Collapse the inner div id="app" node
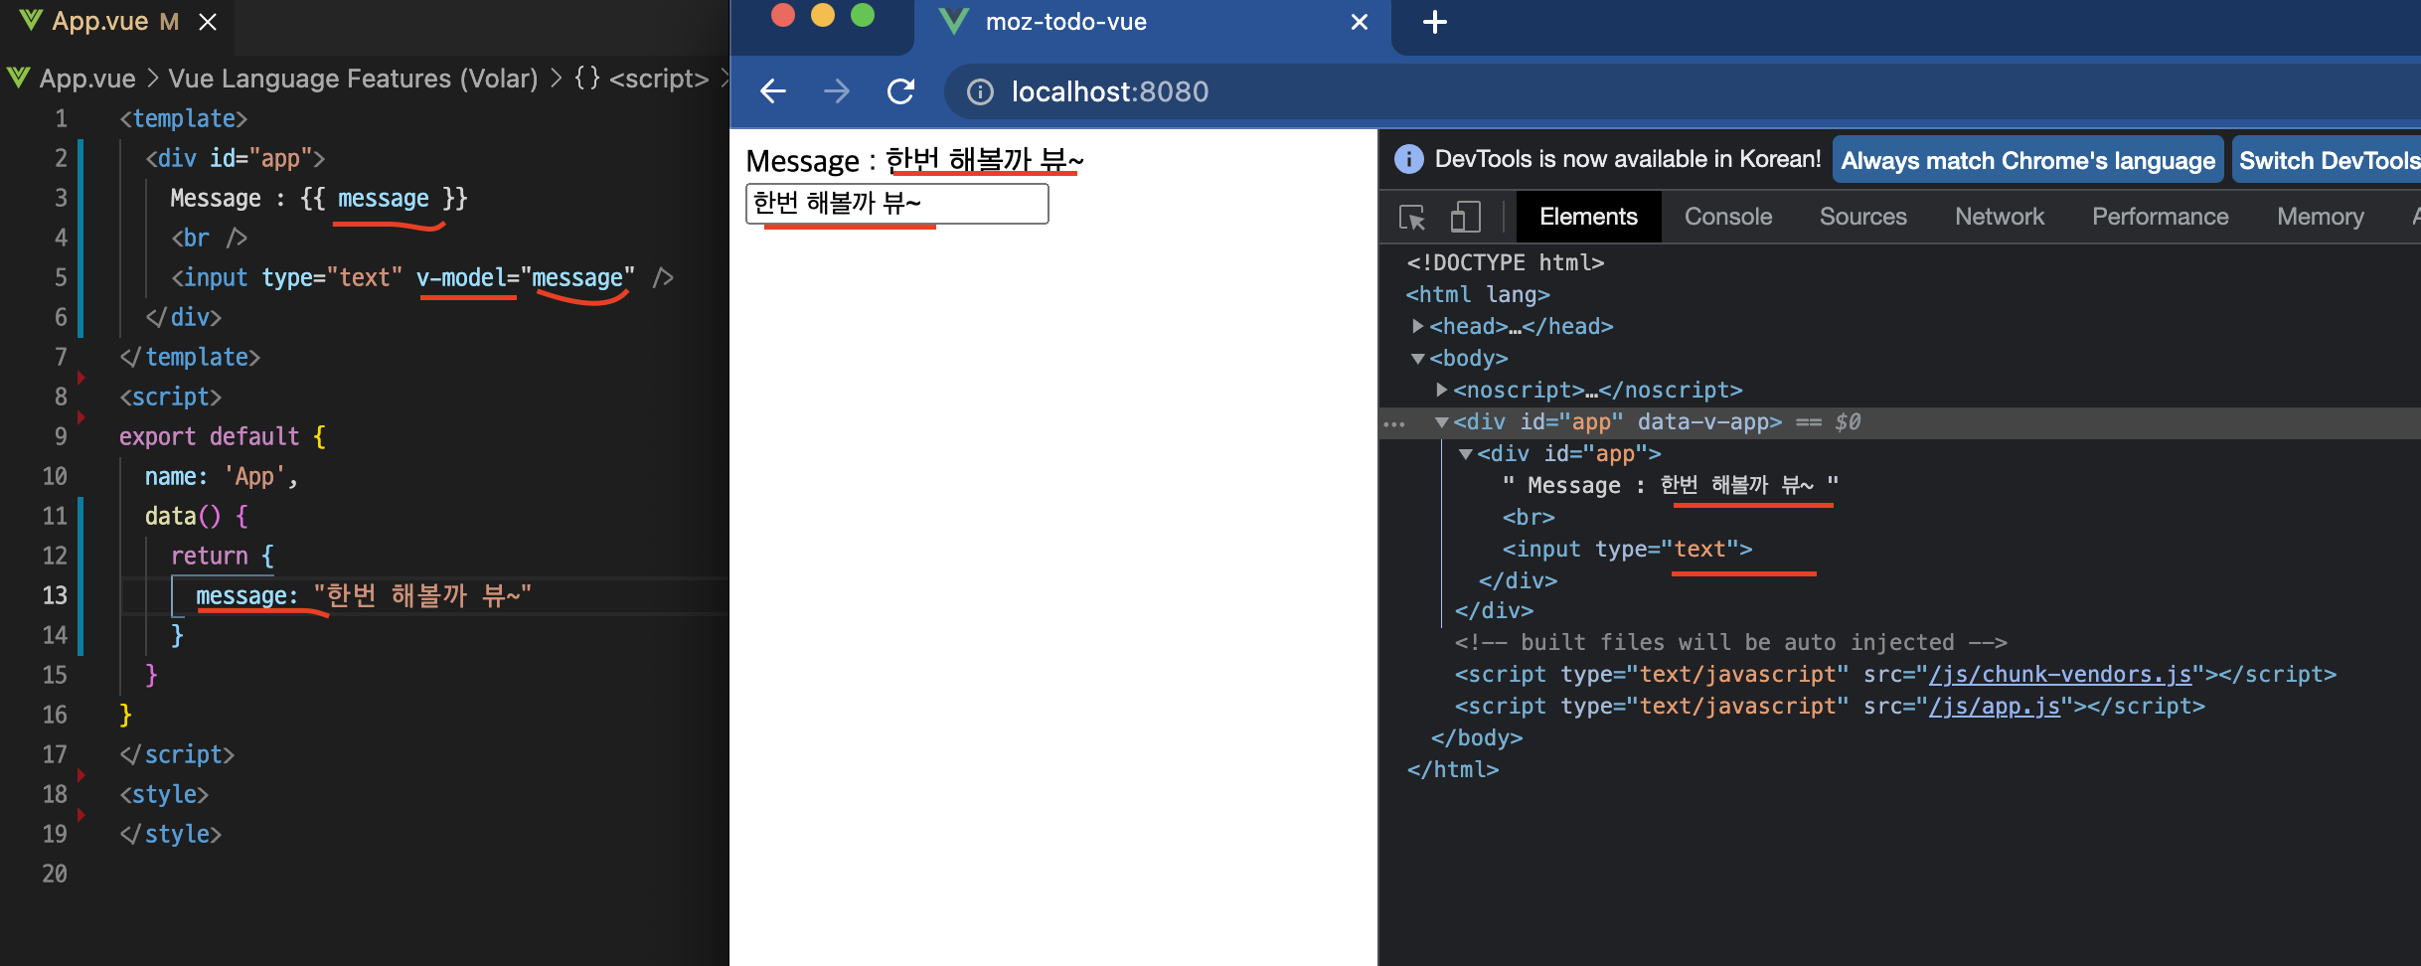Image resolution: width=2421 pixels, height=966 pixels. (x=1466, y=454)
